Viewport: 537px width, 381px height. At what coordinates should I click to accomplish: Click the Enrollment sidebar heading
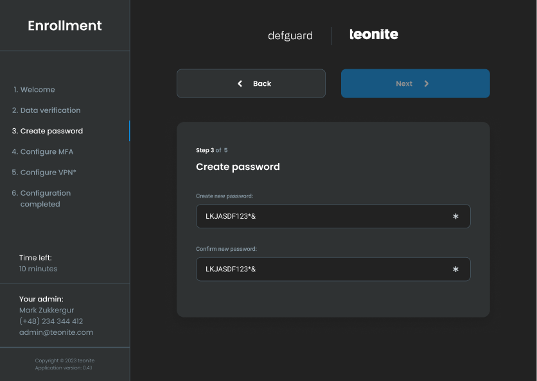pyautogui.click(x=65, y=26)
